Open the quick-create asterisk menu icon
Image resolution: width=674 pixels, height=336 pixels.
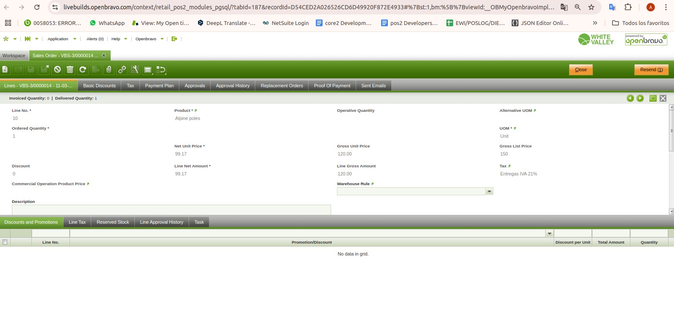coord(6,39)
